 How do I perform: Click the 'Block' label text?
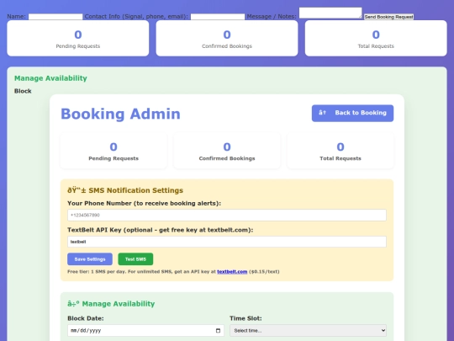pyautogui.click(x=23, y=91)
